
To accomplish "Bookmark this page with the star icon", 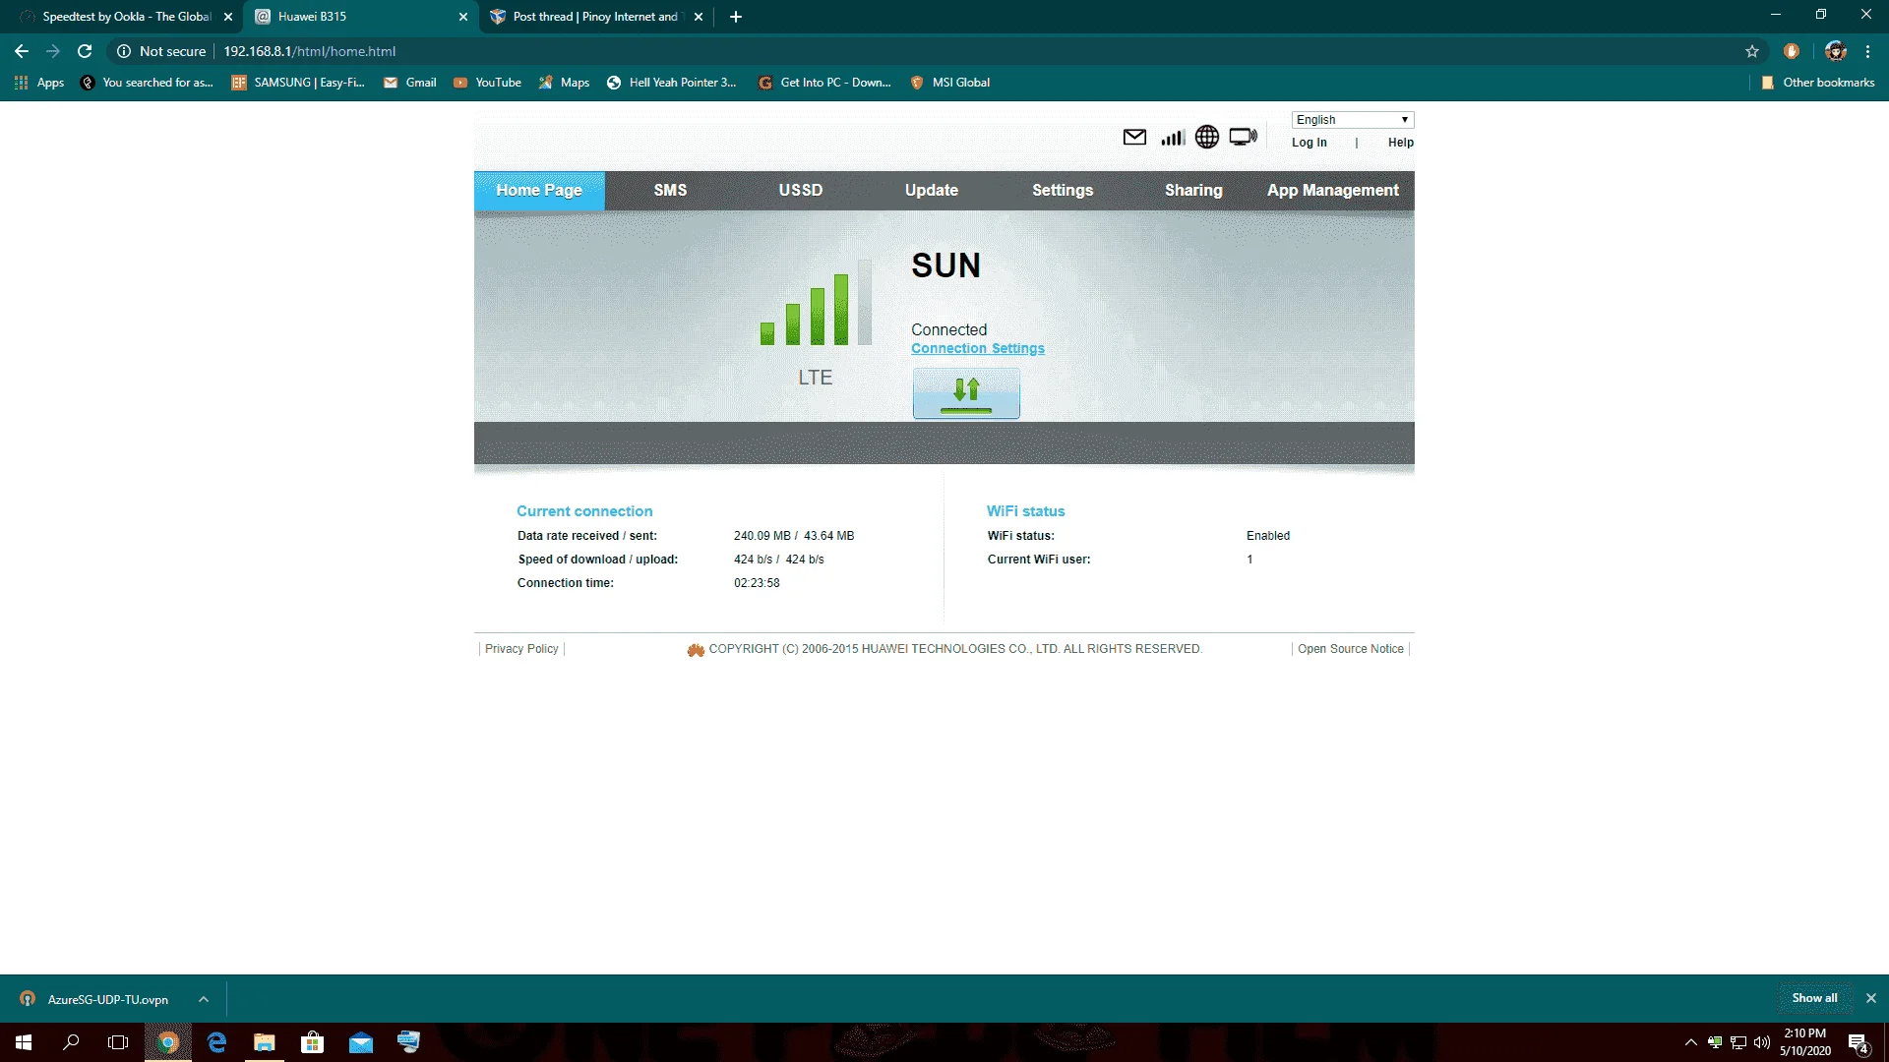I will 1752,51.
